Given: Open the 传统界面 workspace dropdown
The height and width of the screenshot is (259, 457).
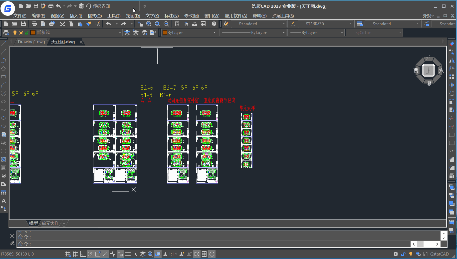Looking at the screenshot, I should click(x=137, y=6).
